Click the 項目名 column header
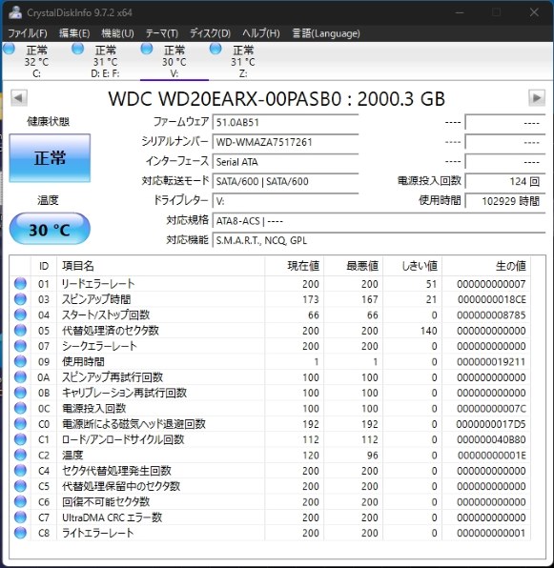Viewport: 554px width, 568px height. click(x=160, y=266)
